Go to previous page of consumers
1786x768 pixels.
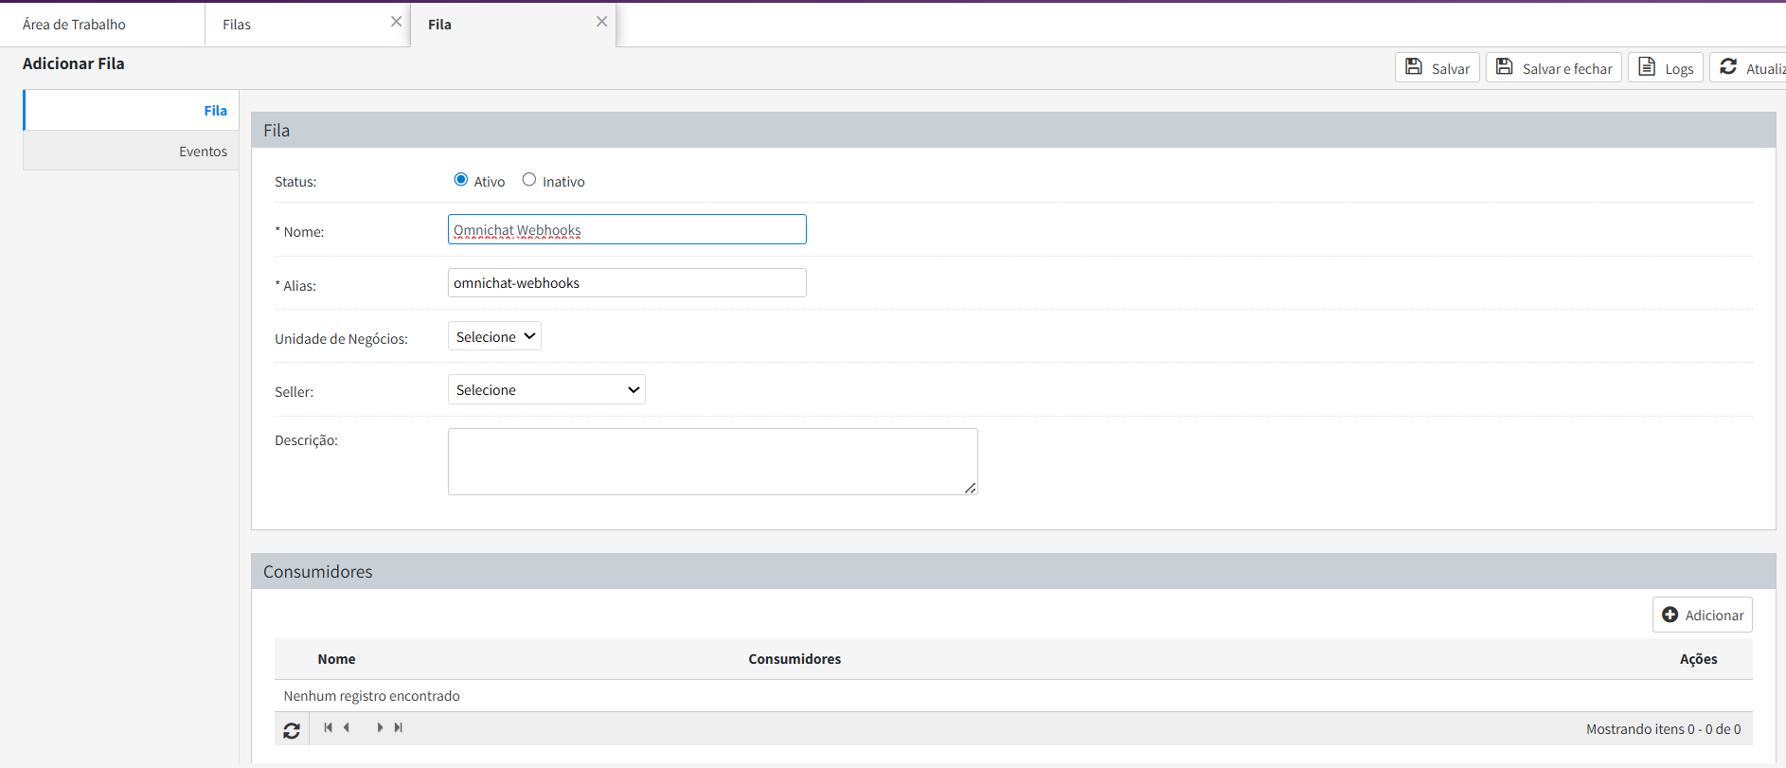pyautogui.click(x=347, y=727)
